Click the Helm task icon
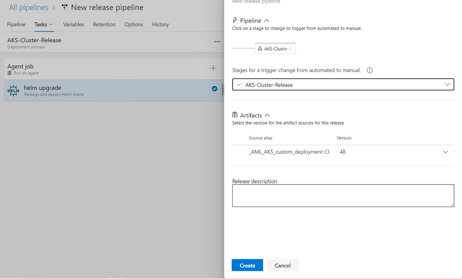This screenshot has height=279, width=462. (13, 91)
